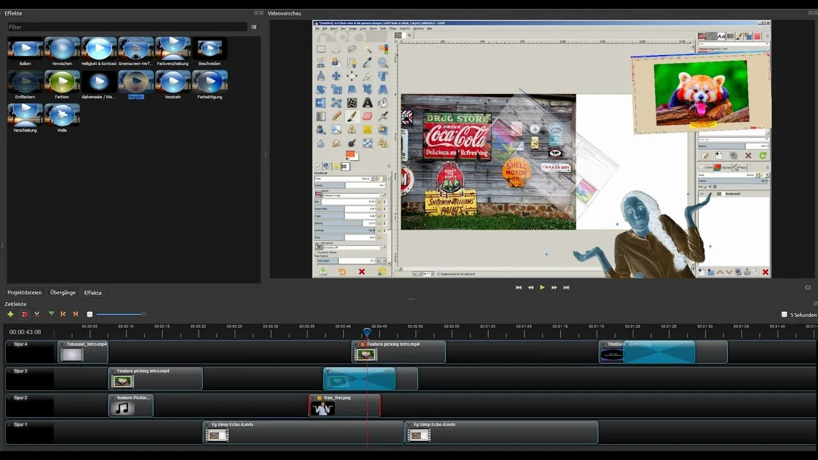Switch to the Projektdateien tab
The height and width of the screenshot is (460, 818).
25,293
